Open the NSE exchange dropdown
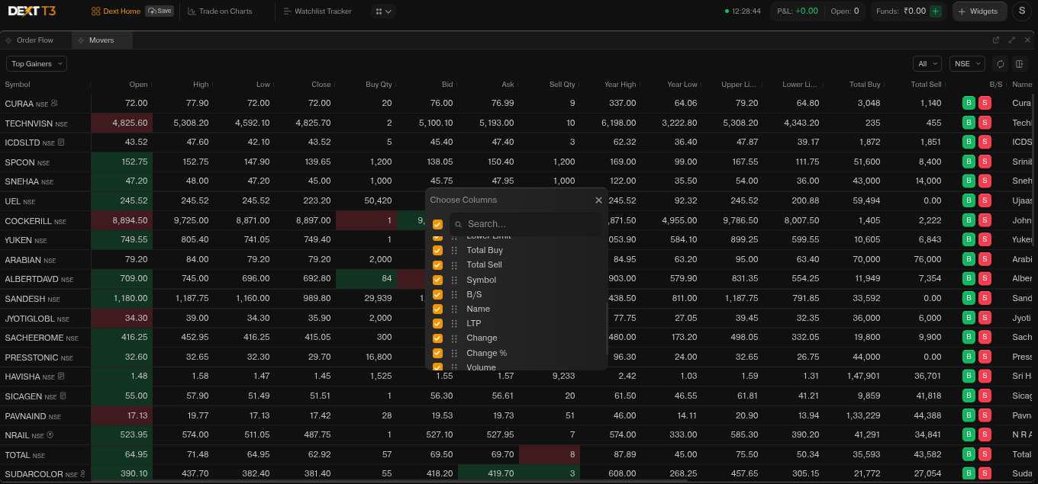Screen dimensions: 1038x484 (967, 64)
